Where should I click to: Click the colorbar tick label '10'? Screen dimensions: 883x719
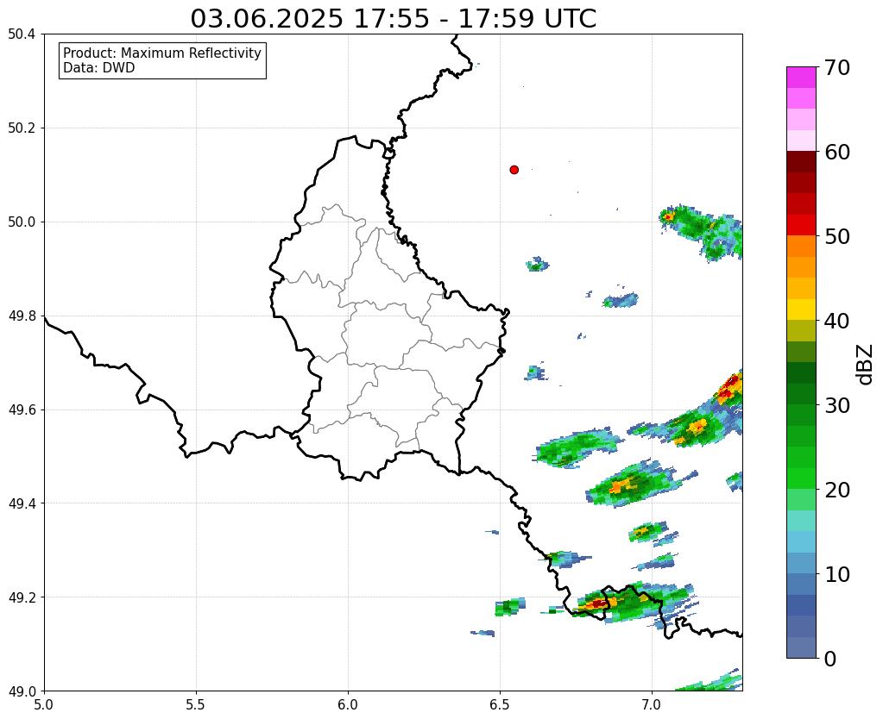[836, 574]
